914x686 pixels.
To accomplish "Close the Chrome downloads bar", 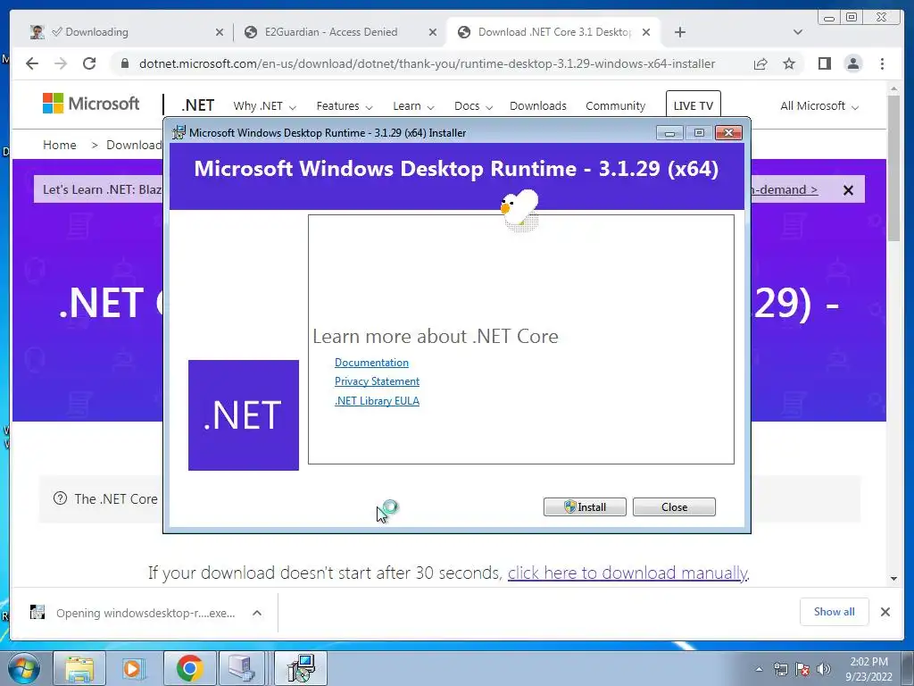I will coord(885,612).
